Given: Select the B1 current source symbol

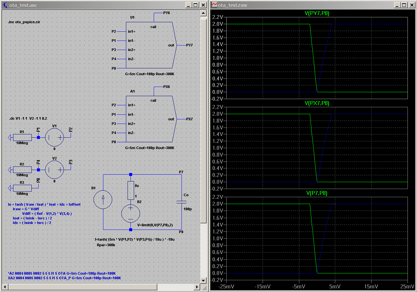Looking at the screenshot, I should coord(103,199).
